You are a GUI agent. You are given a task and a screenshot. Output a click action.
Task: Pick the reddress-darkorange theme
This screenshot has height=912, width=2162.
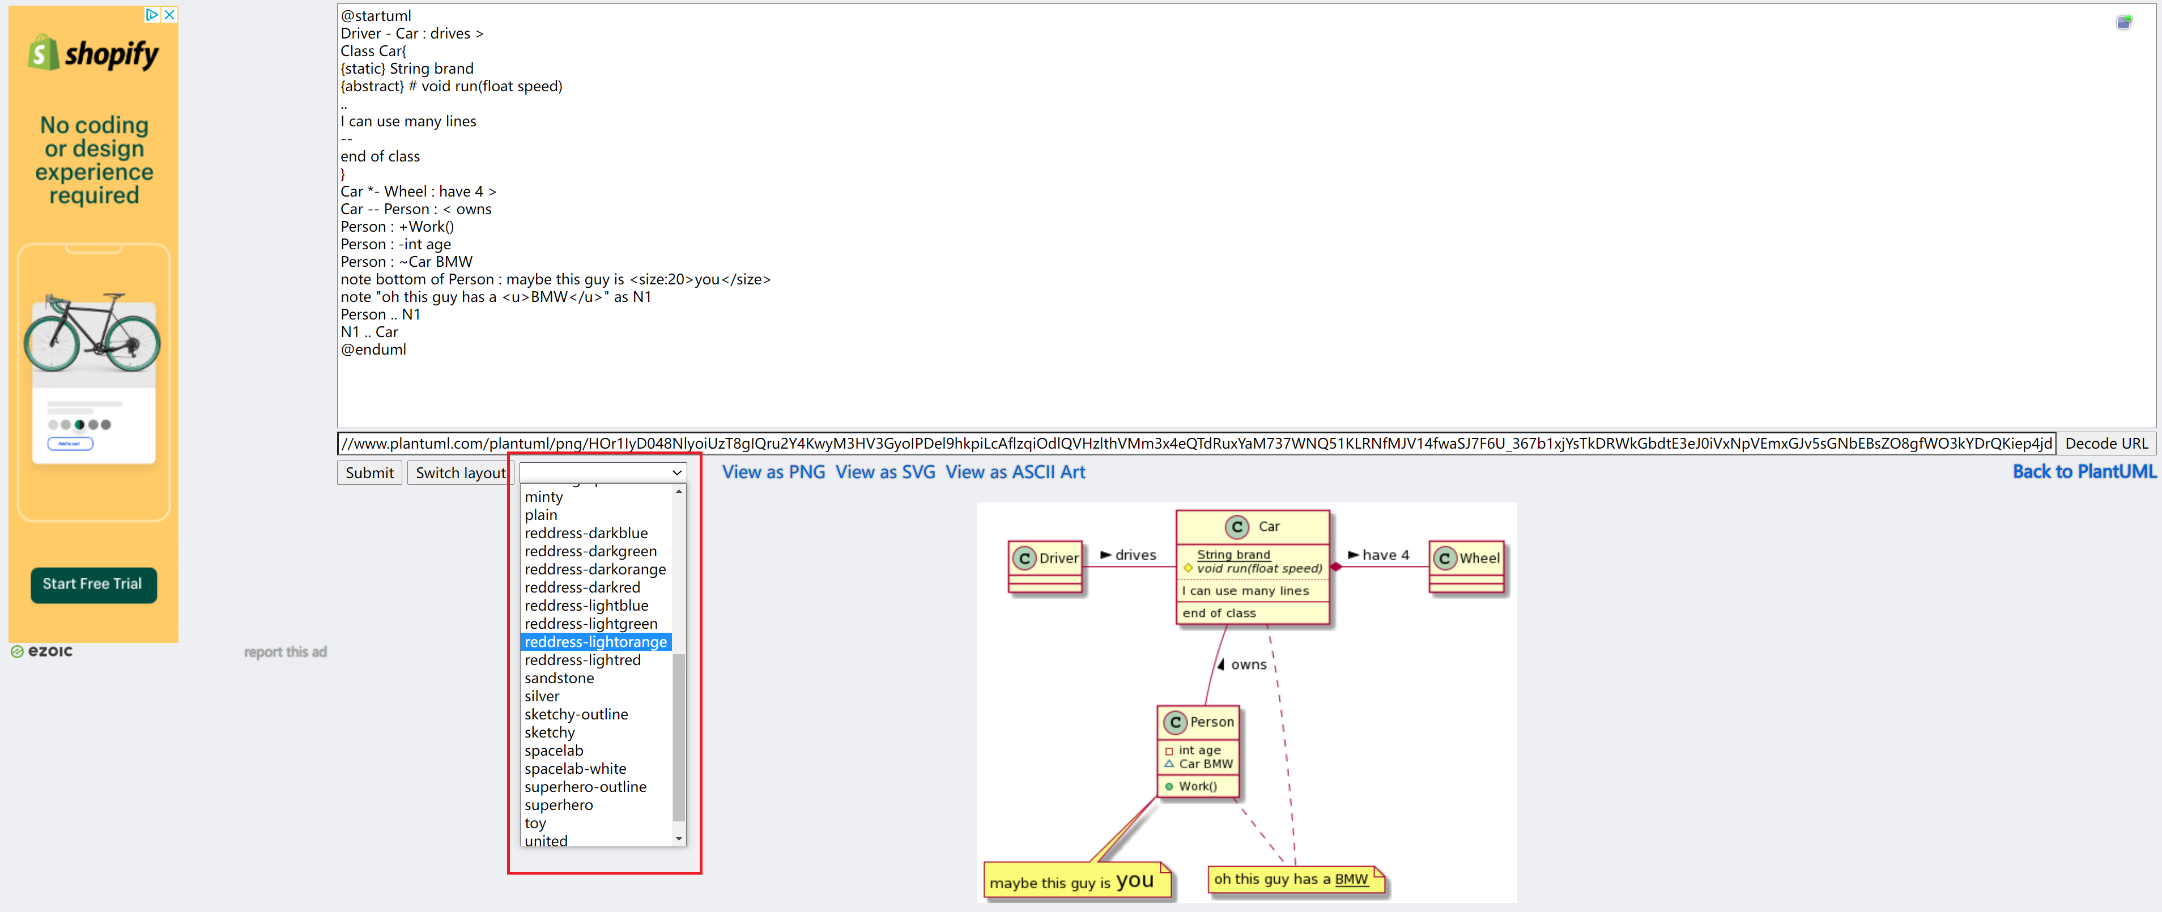(595, 569)
